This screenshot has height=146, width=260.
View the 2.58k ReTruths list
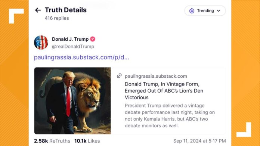[52, 141]
